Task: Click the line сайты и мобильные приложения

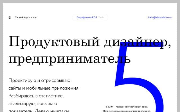Action: [x=44, y=88]
